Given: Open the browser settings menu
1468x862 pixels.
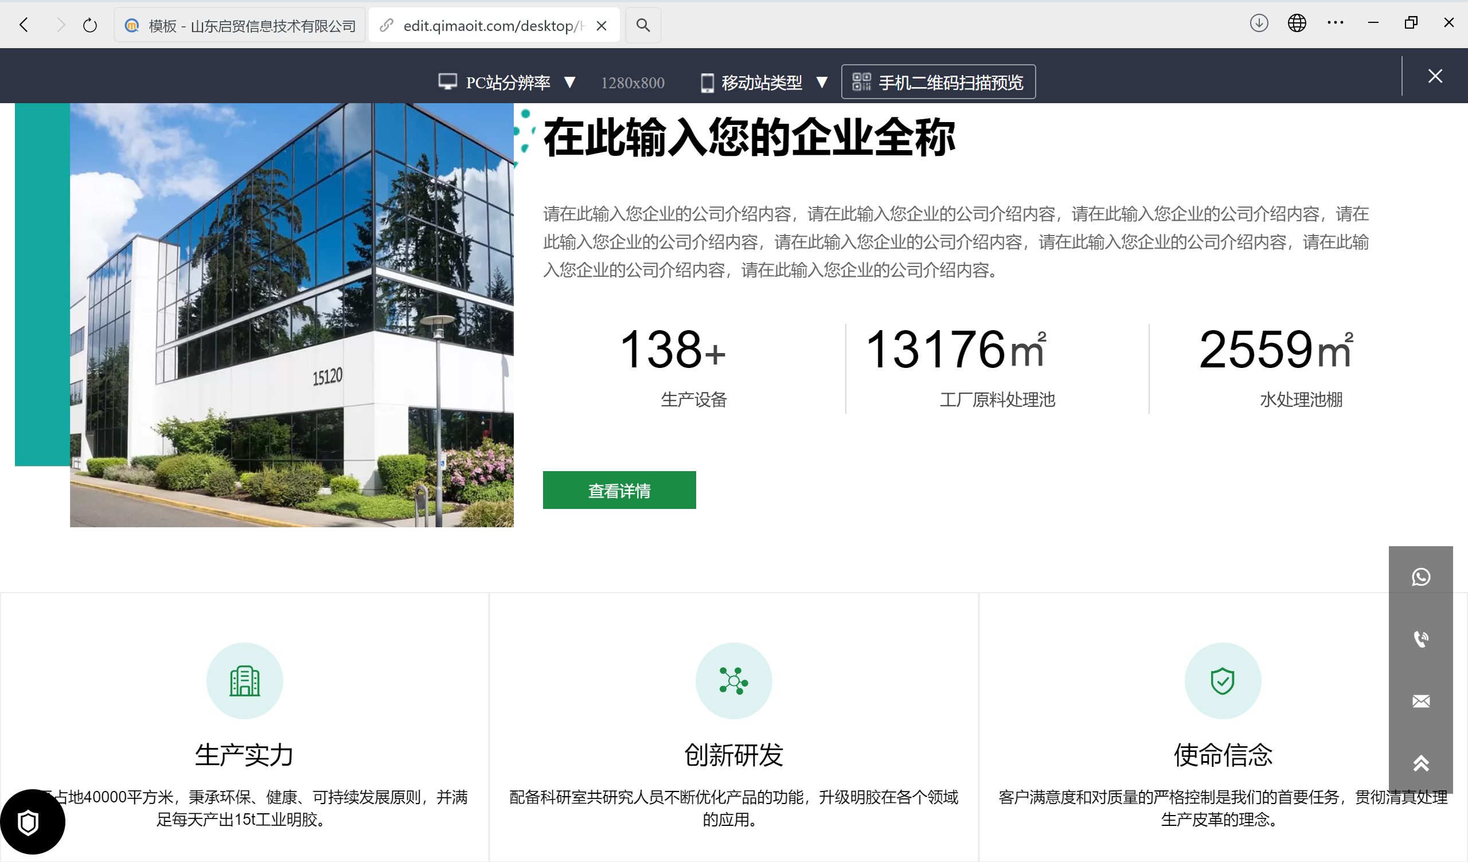Looking at the screenshot, I should (1334, 22).
